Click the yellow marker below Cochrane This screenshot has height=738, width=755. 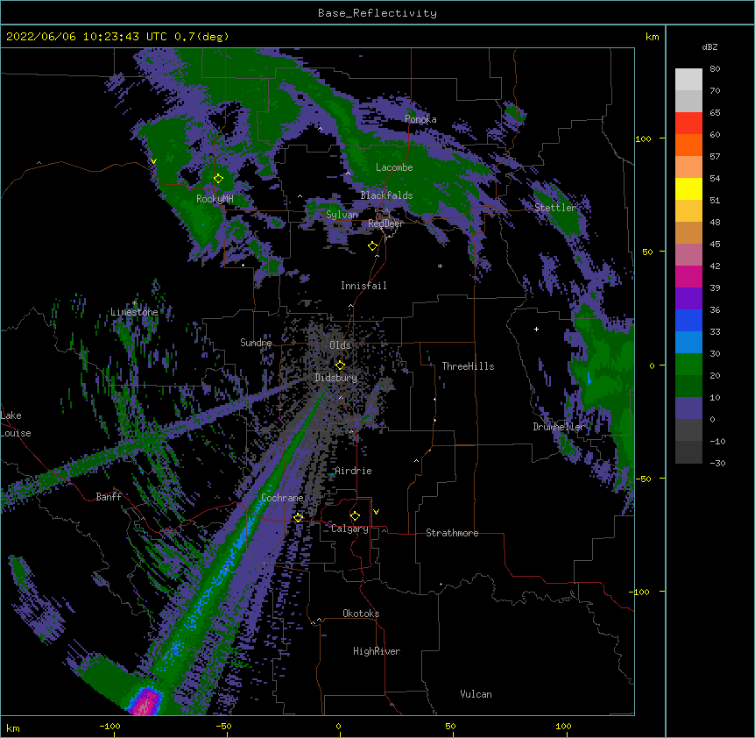click(298, 517)
